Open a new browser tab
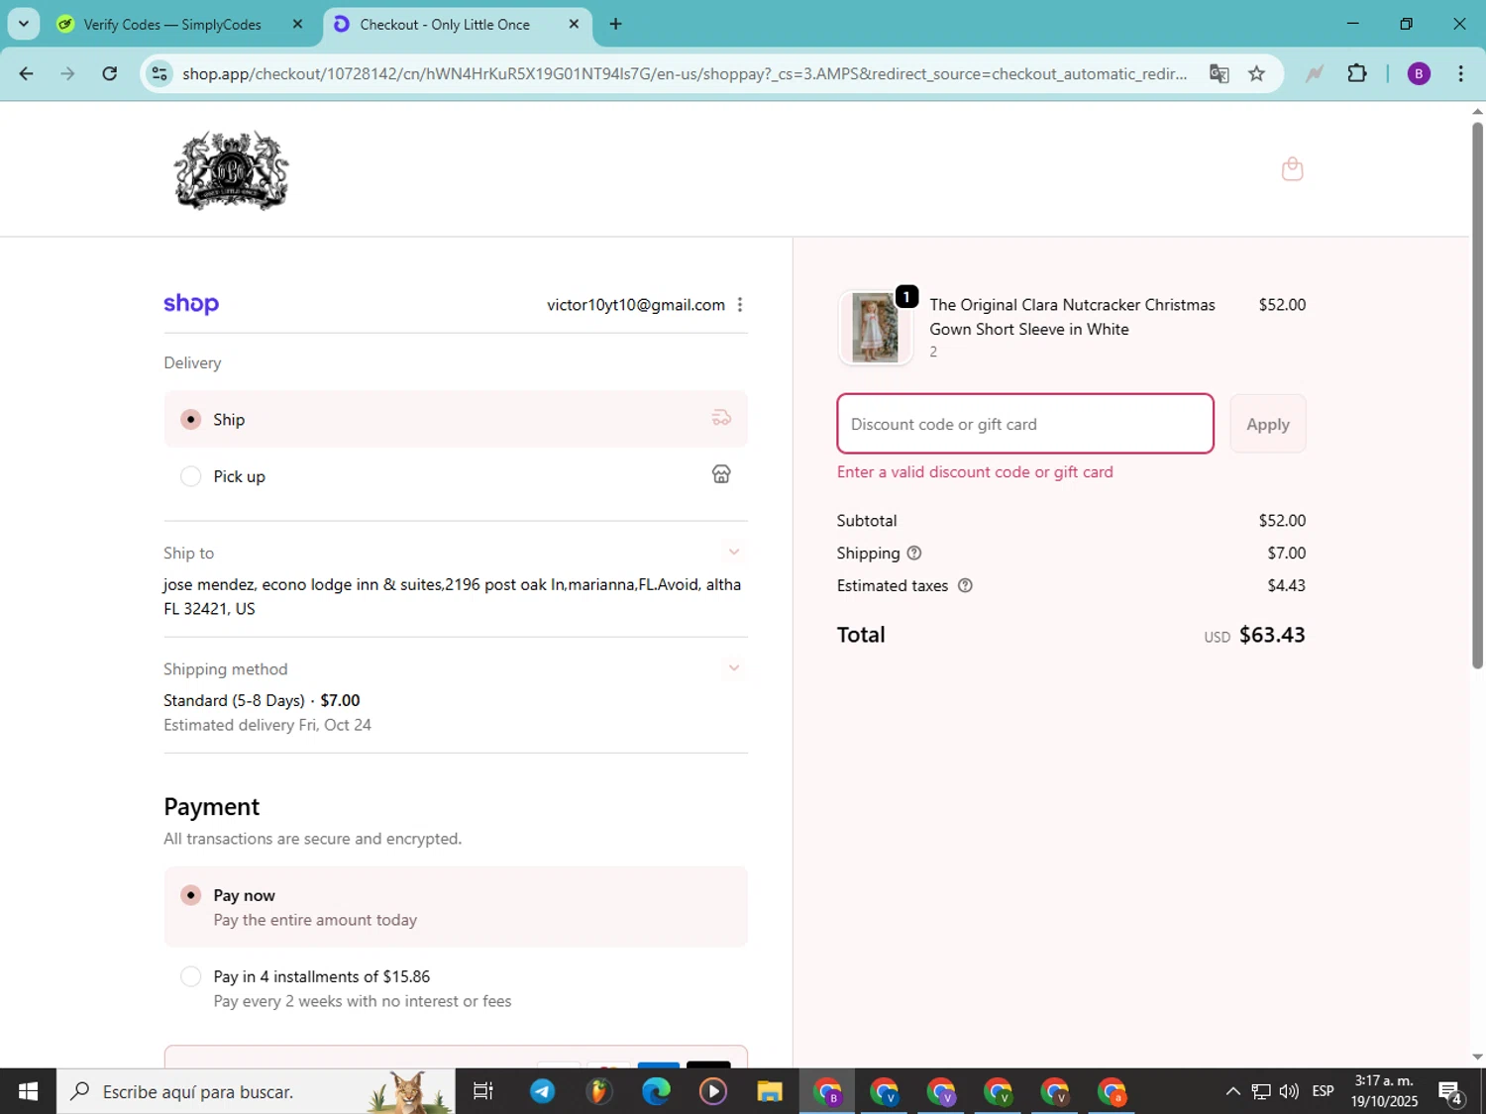Image resolution: width=1486 pixels, height=1114 pixels. 616,24
